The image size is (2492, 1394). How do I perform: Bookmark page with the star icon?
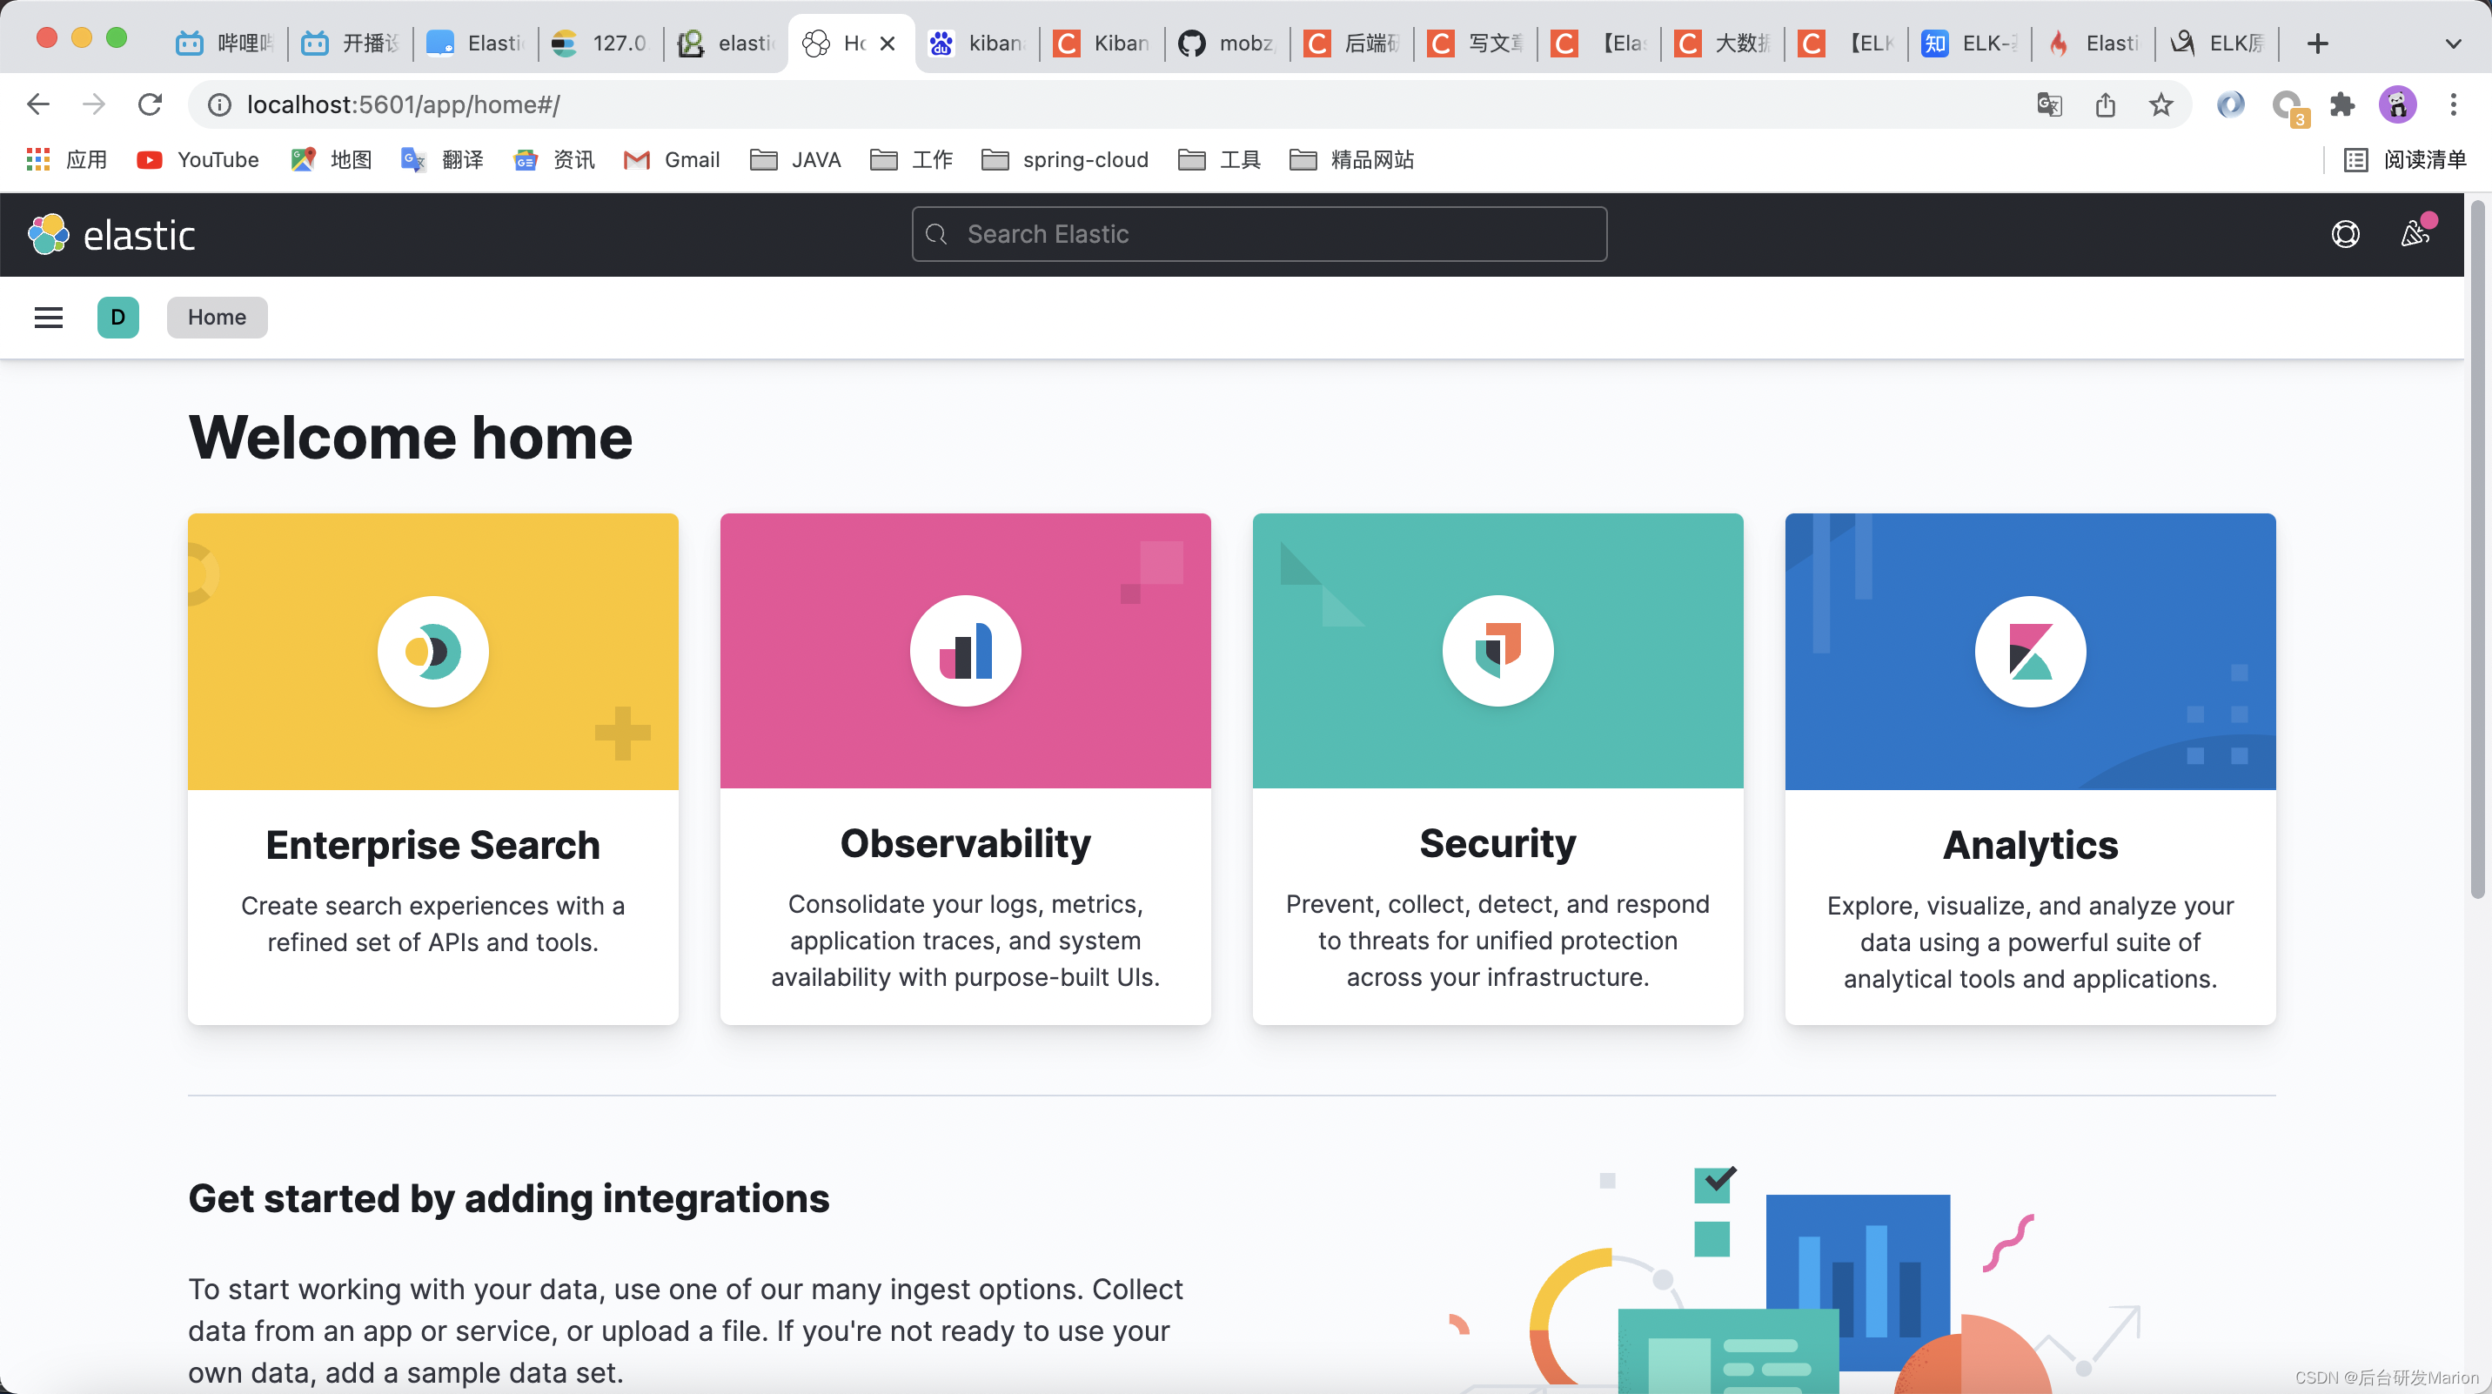pyautogui.click(x=2160, y=104)
